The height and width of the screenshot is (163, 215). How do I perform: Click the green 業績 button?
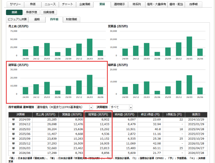(x=14, y=12)
